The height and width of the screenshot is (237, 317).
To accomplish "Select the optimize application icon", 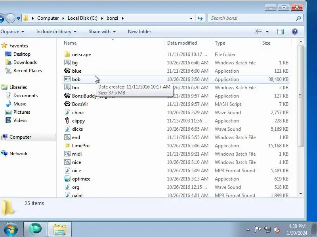I will point(67,179).
